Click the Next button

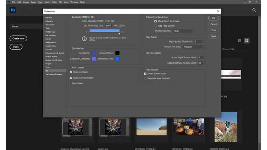click(213, 36)
